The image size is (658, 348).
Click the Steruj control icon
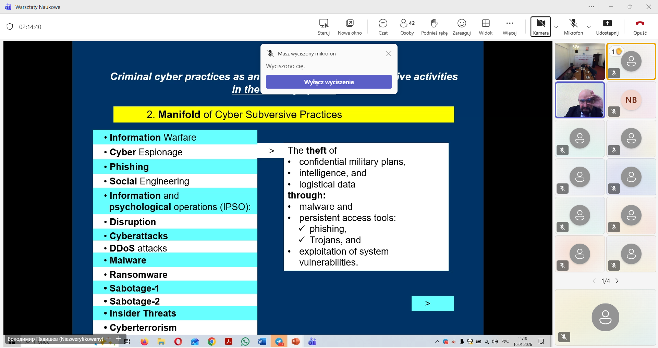324,27
